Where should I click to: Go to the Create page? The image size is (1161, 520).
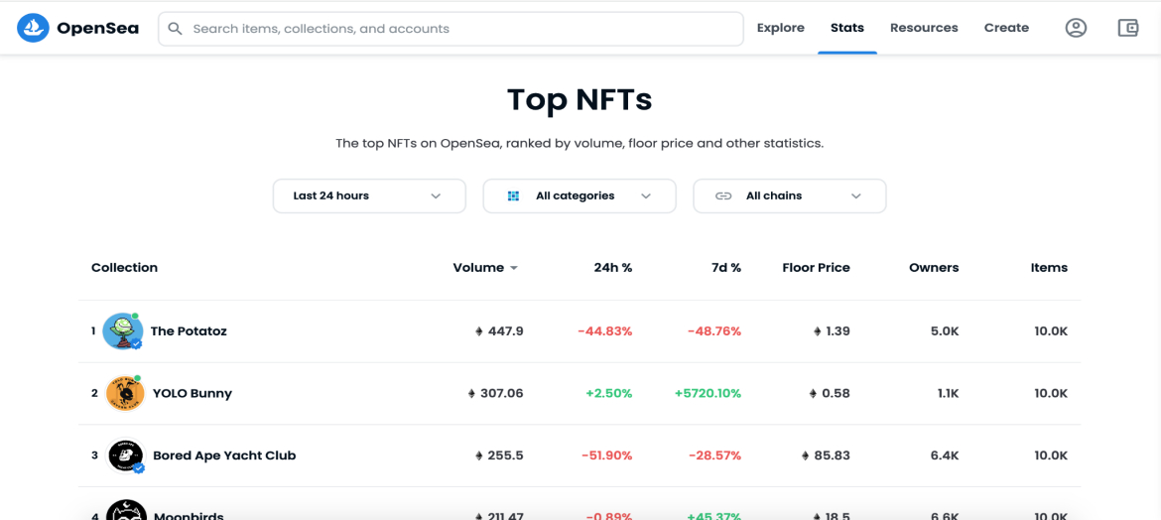[1006, 28]
